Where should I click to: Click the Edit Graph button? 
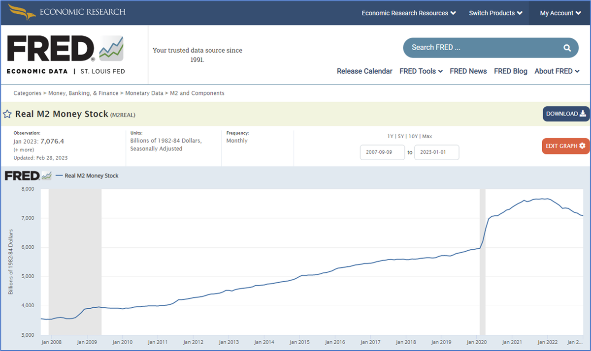click(565, 146)
